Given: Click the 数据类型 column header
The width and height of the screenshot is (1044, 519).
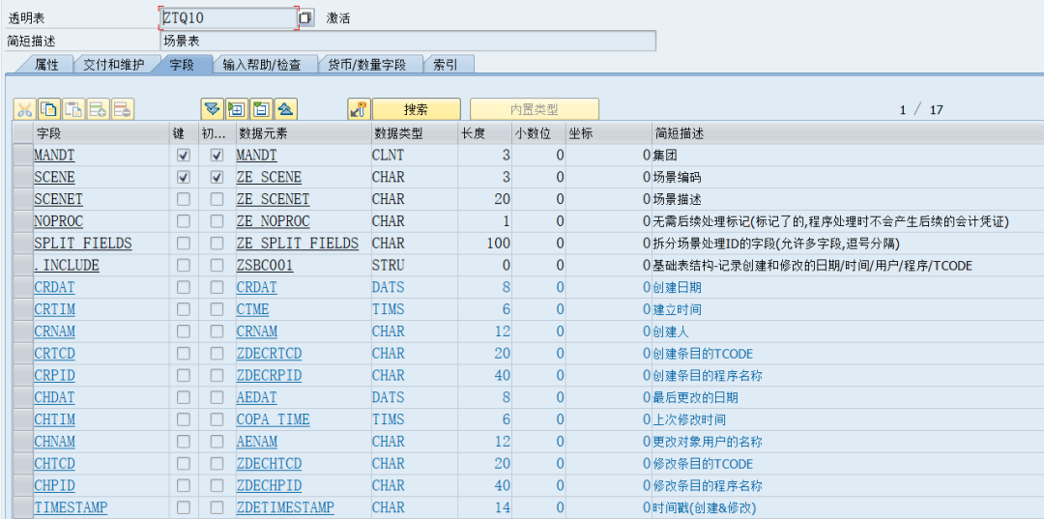Looking at the screenshot, I should coord(414,133).
